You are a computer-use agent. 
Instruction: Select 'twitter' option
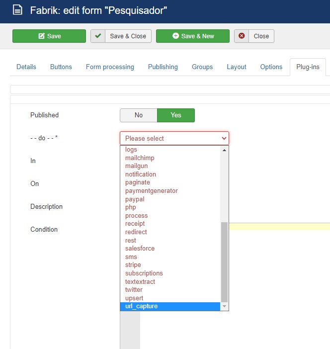(x=170, y=289)
